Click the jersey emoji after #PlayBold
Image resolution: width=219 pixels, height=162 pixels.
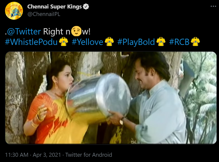(161, 42)
